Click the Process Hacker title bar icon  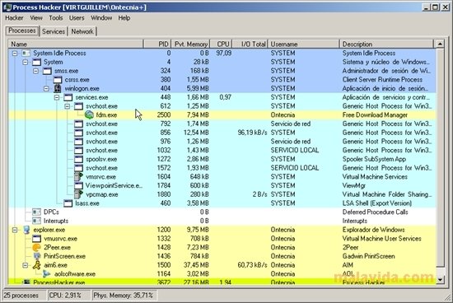pyautogui.click(x=7, y=7)
